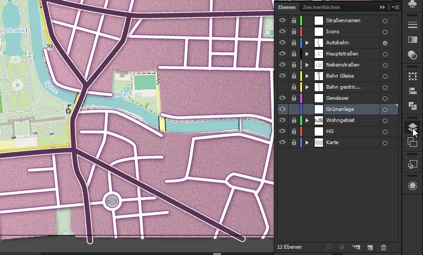Click the green color bar of Straßennamen layer

pos(301,21)
